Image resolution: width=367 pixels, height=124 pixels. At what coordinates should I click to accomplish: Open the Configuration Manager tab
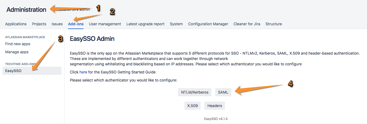208,24
